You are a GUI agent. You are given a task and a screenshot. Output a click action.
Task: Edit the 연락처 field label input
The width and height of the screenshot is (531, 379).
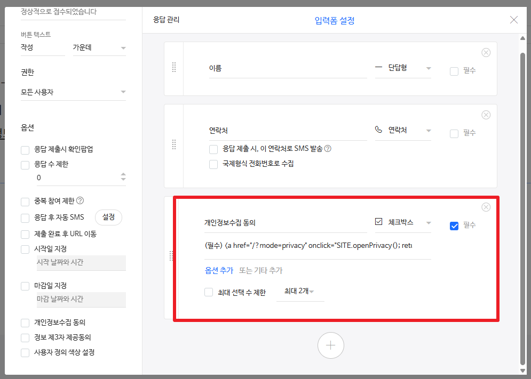click(288, 131)
